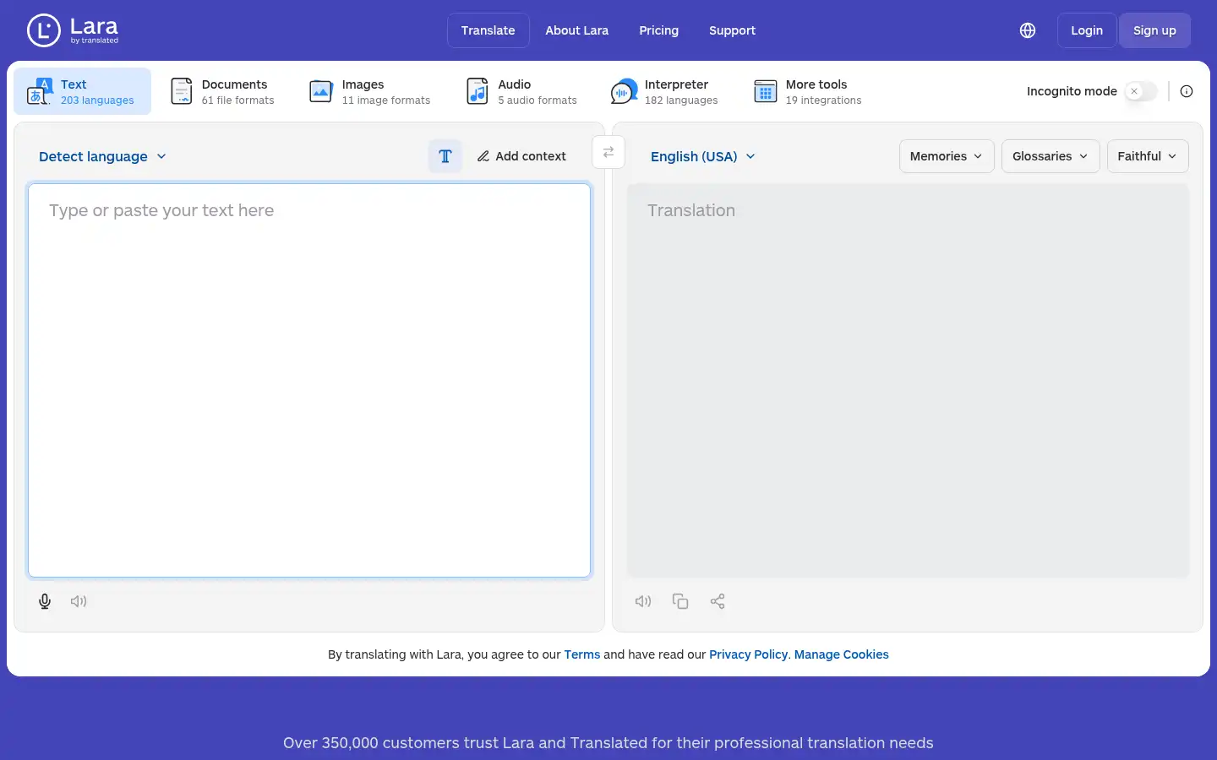Play translation audio speaker icon
The width and height of the screenshot is (1217, 760).
(x=643, y=601)
